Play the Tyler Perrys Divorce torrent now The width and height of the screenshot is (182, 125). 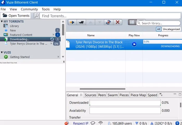click(134, 44)
